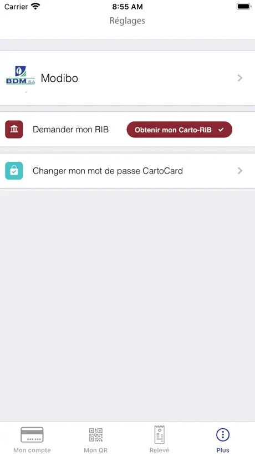
Task: Expand the change password row chevron
Action: pos(239,171)
